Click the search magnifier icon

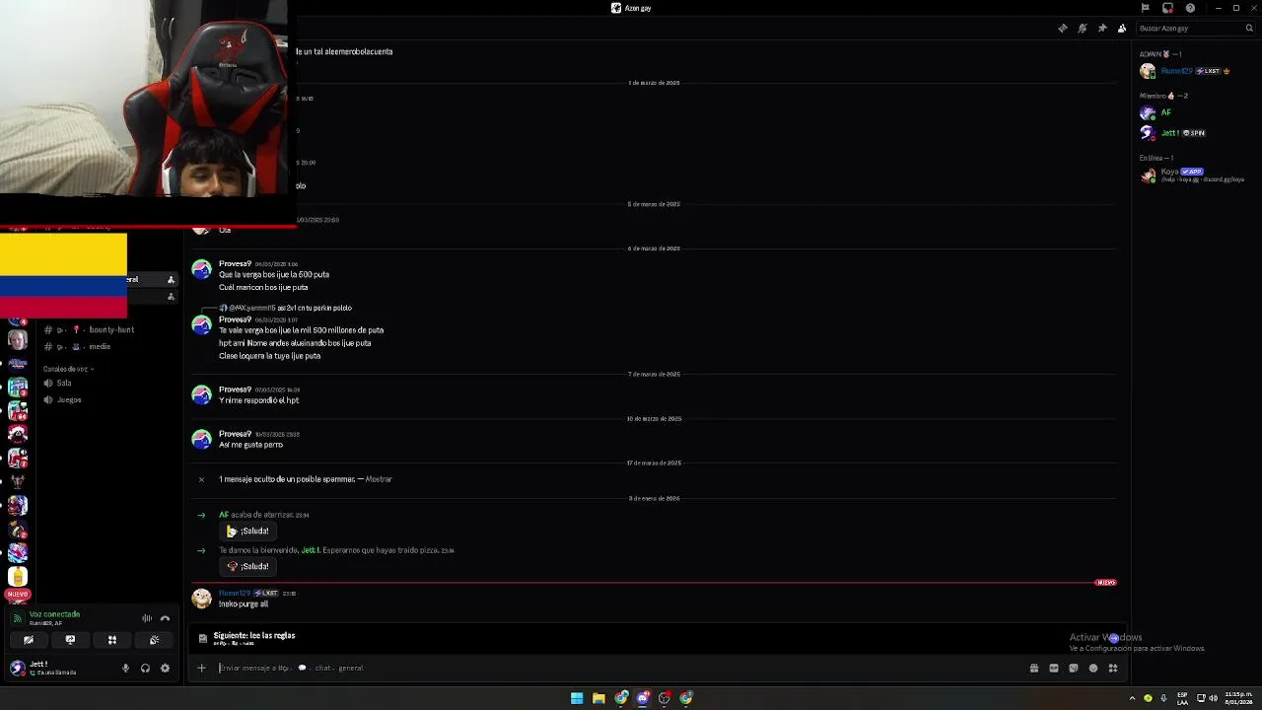[x=1248, y=29]
